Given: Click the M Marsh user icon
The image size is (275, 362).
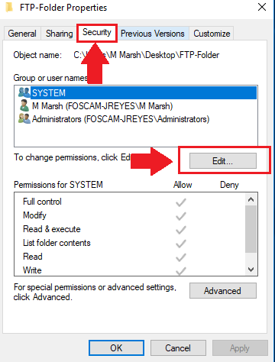Looking at the screenshot, I should (x=24, y=105).
